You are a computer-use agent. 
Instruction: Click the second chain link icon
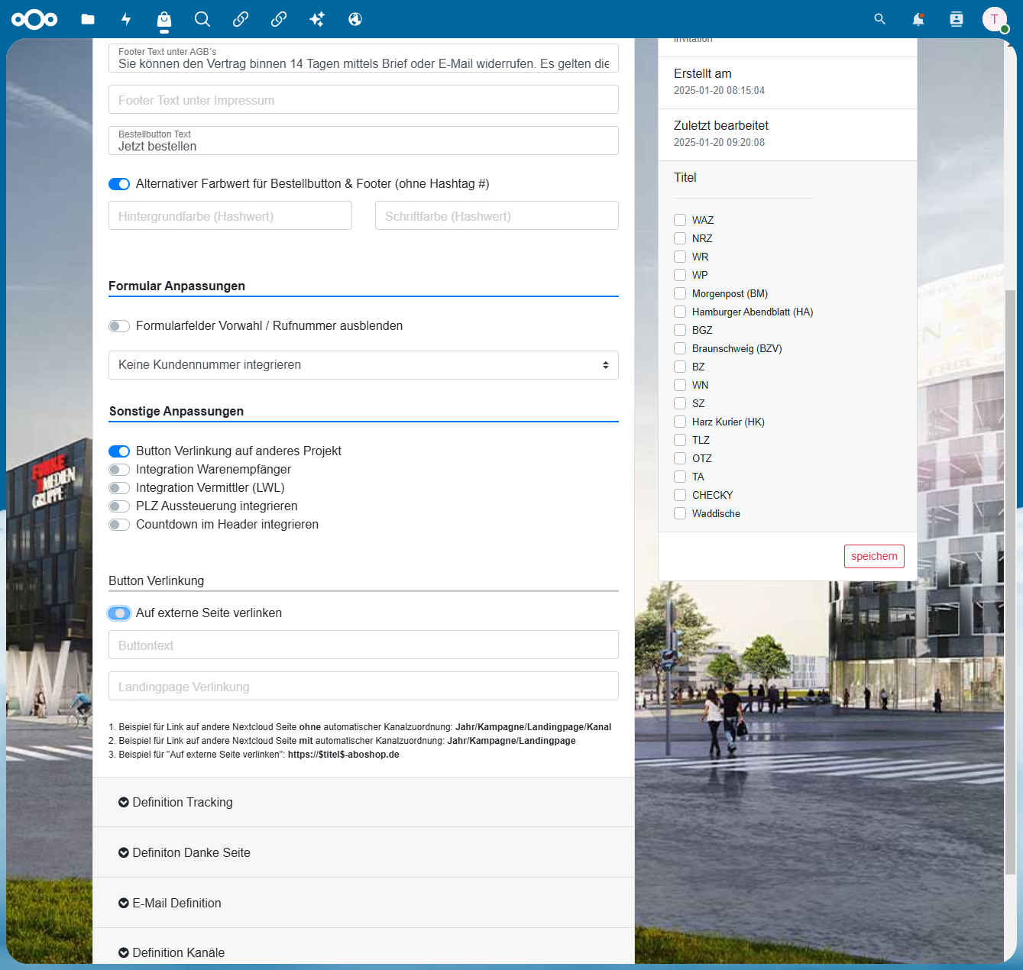pos(279,19)
